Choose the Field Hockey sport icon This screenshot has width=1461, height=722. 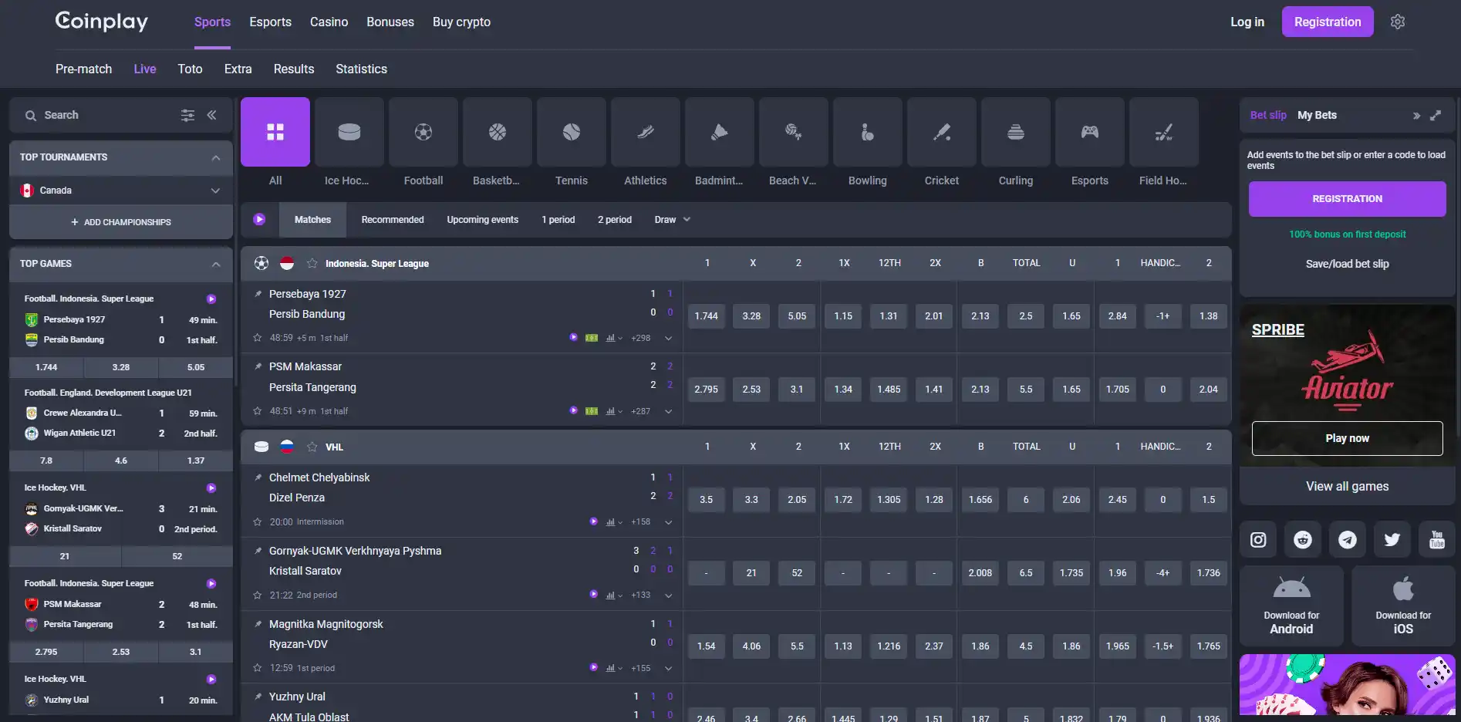(1164, 132)
